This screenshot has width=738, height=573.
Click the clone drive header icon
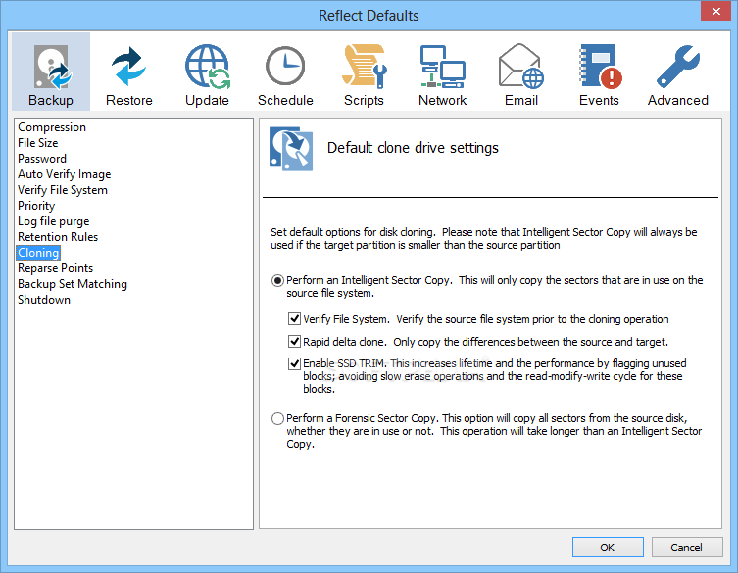pos(291,149)
